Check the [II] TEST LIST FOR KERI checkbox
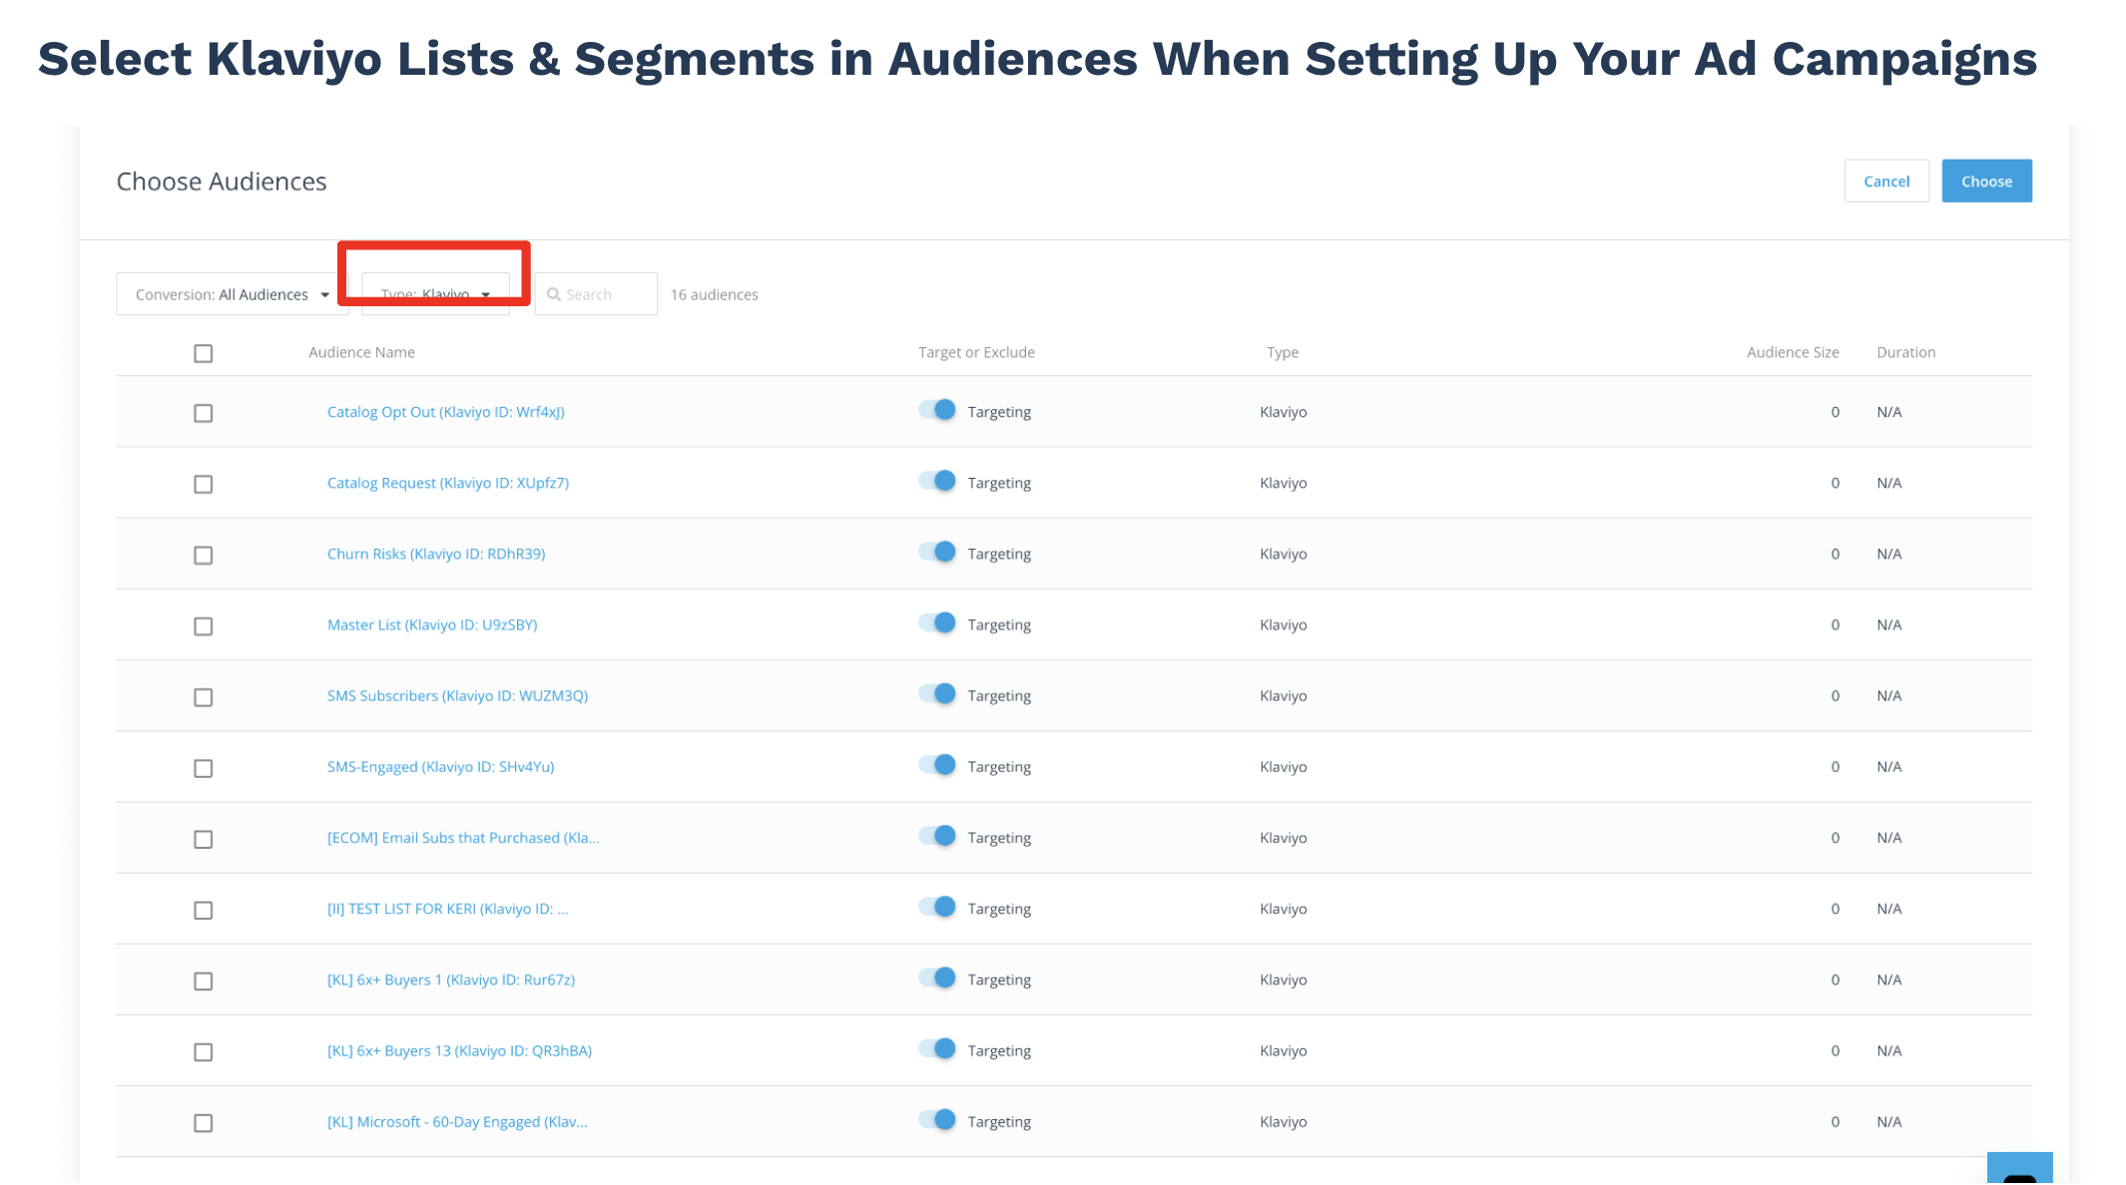The width and height of the screenshot is (2126, 1185). coord(204,910)
